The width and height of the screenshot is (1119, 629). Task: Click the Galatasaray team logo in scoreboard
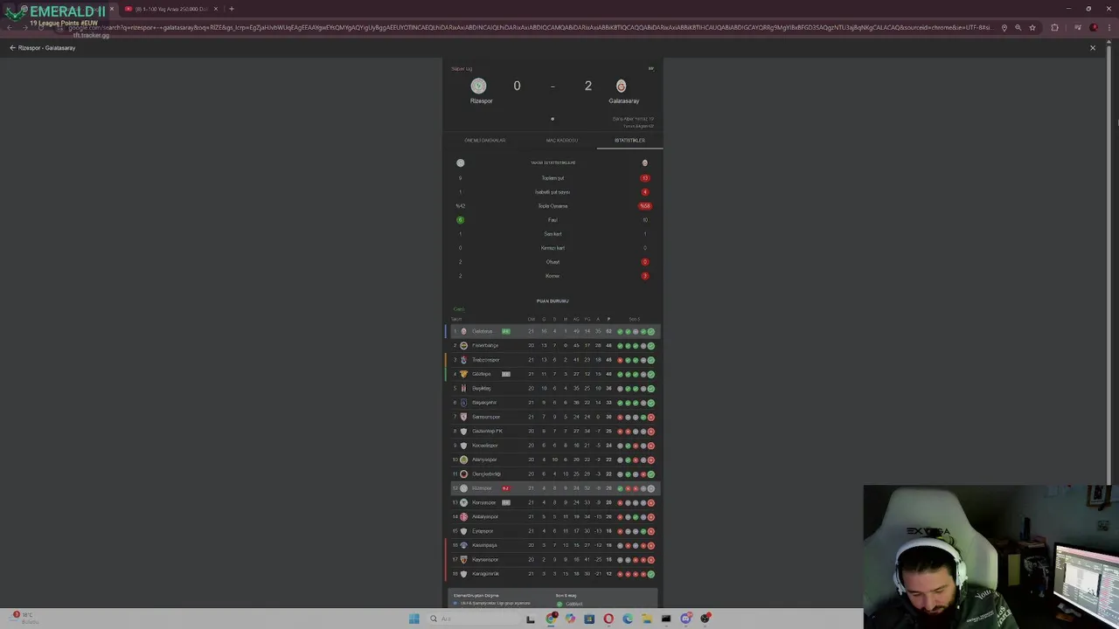tap(621, 86)
